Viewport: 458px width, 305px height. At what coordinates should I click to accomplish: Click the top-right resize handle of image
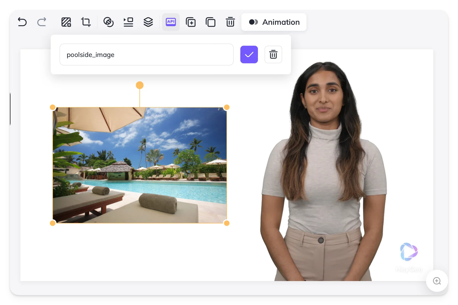coord(227,107)
